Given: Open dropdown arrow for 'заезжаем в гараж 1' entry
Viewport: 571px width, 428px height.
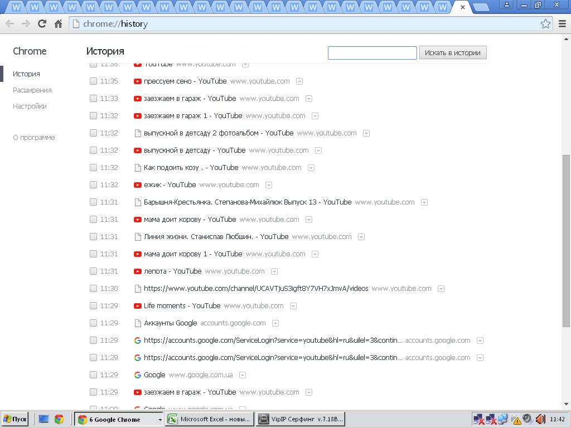Looking at the screenshot, I should tap(315, 116).
